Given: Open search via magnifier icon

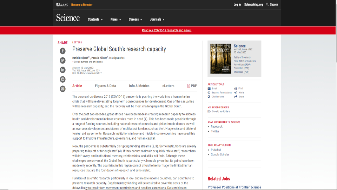Looking at the screenshot, I should click(267, 5).
